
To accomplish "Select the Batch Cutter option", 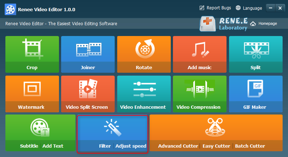I will pos(250,146).
